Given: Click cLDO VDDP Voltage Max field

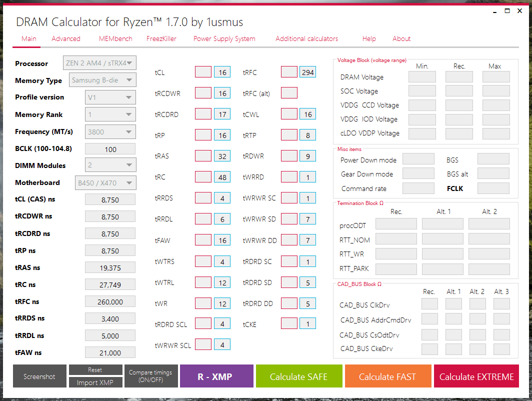Looking at the screenshot, I should 496,133.
